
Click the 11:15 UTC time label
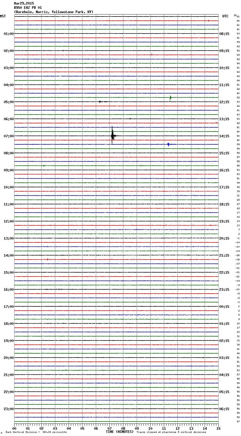tap(224, 85)
